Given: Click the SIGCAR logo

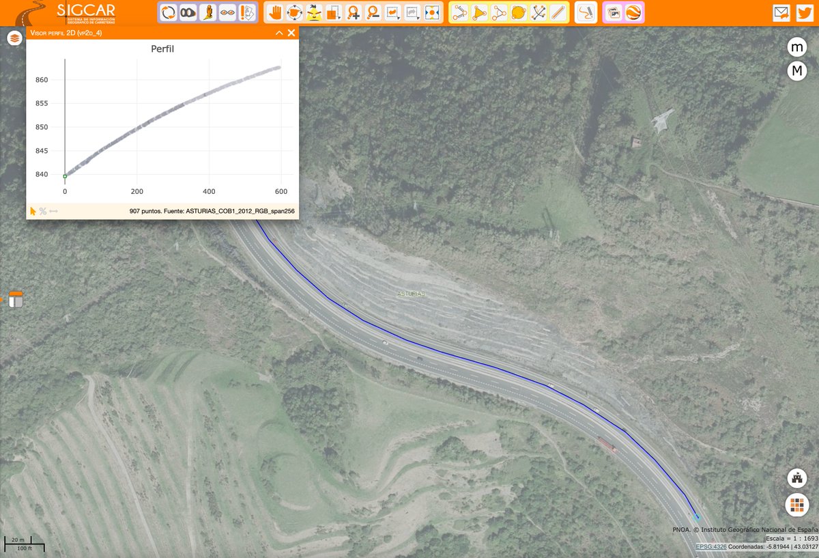Looking at the screenshot, I should pyautogui.click(x=68, y=12).
